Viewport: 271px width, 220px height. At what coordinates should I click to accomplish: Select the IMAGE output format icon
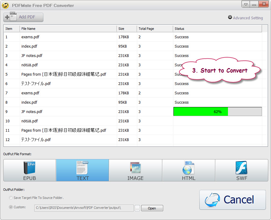coord(135,170)
